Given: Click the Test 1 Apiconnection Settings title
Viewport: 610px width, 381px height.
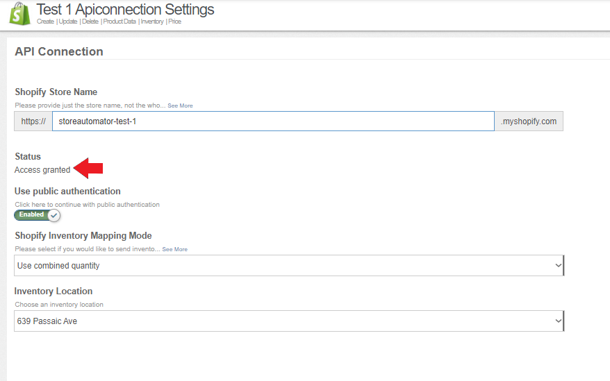Looking at the screenshot, I should click(125, 9).
